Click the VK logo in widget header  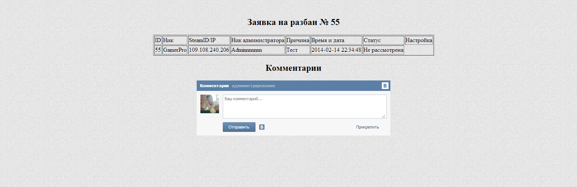tap(385, 86)
